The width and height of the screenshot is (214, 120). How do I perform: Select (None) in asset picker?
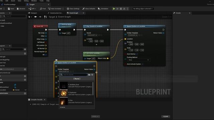[77, 79]
